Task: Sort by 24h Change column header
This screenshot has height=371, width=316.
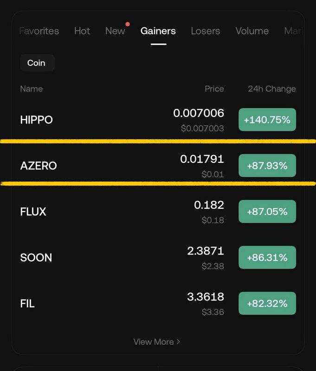Action: coord(271,89)
